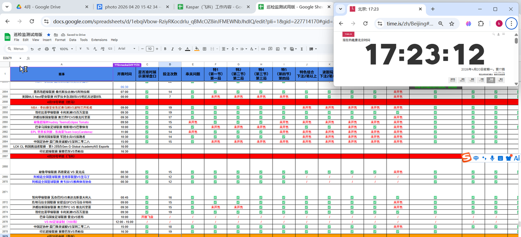Viewport: 521px width, 237px height.
Task: Toggle column F checkbox in the 16:30 row of the lower section
Action: [215, 231]
